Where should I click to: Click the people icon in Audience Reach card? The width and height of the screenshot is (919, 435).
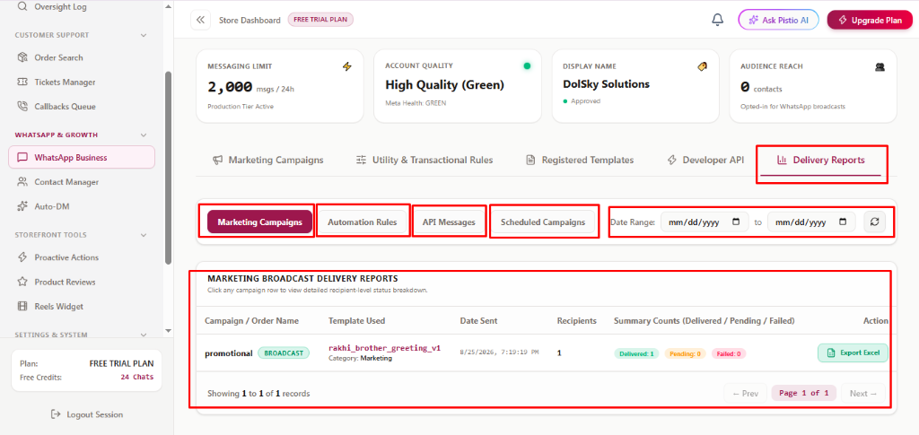880,66
